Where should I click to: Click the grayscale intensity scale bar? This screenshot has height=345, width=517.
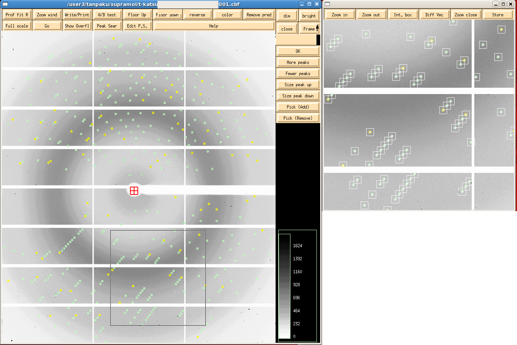(284, 286)
